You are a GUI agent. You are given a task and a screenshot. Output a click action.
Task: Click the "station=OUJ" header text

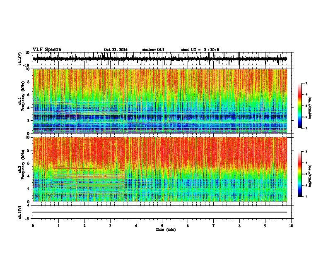point(153,50)
